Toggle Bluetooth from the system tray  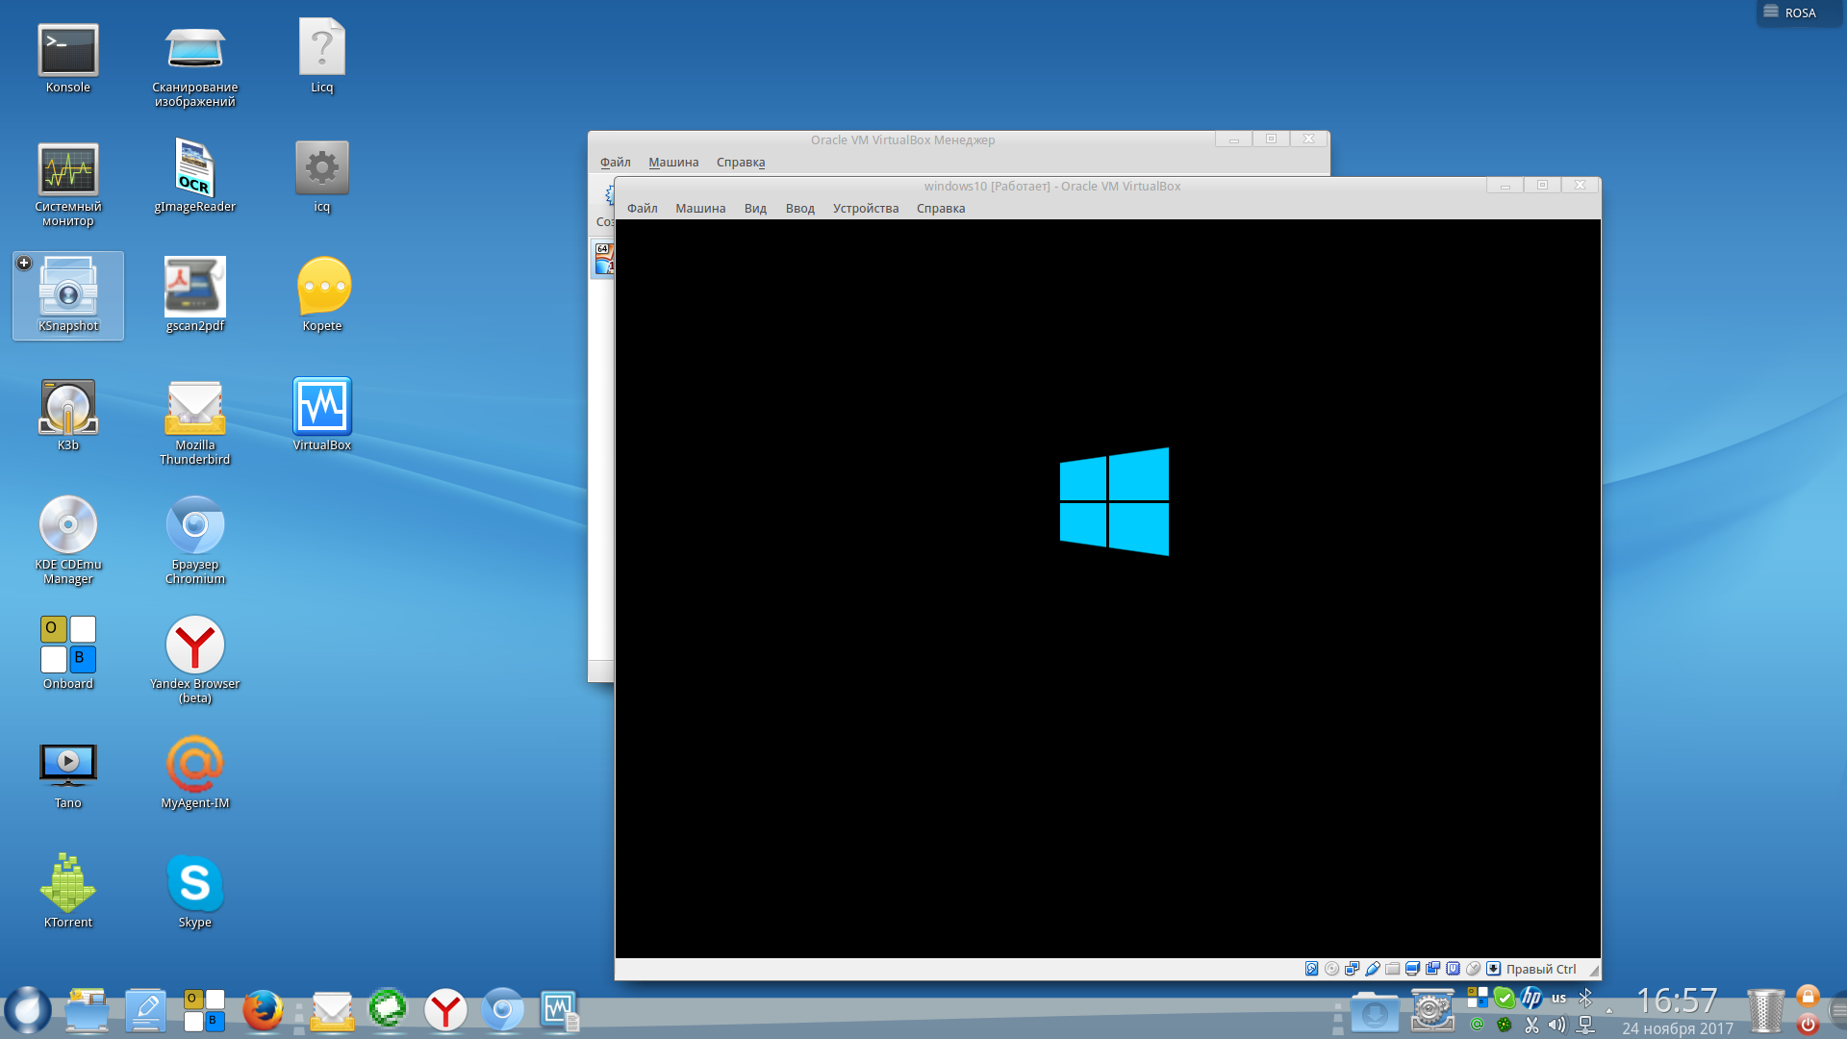[x=1585, y=999]
